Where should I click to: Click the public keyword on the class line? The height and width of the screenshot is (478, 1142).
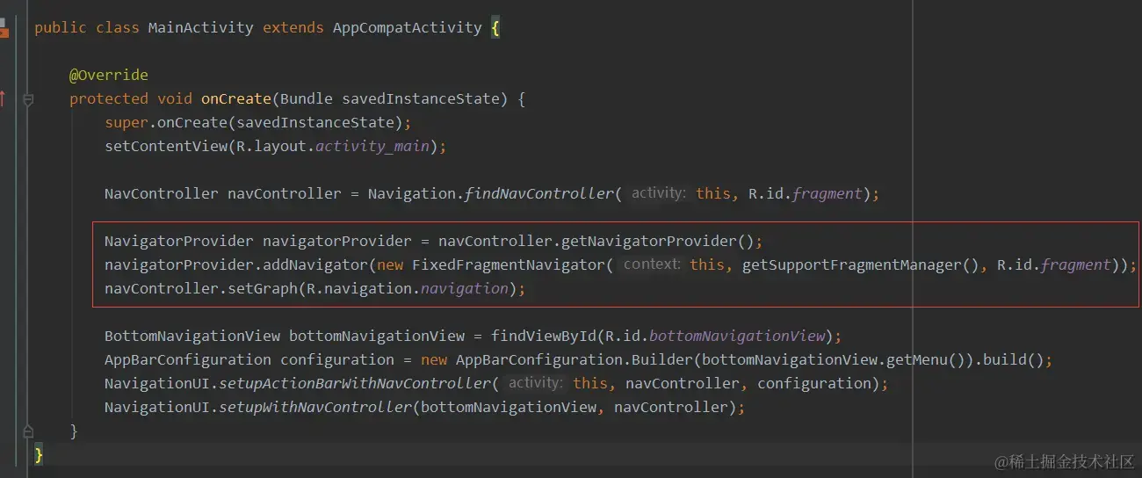[61, 27]
